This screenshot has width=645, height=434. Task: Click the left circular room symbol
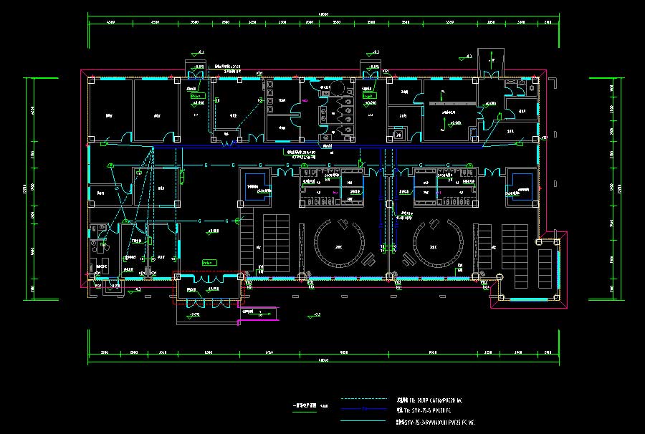coord(339,242)
